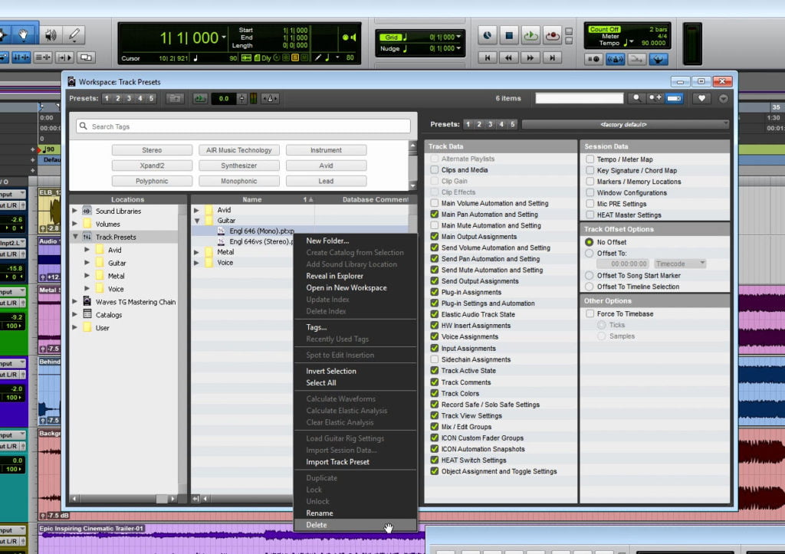This screenshot has width=785, height=554.
Task: Choose New Folder... from context menu
Action: point(355,241)
